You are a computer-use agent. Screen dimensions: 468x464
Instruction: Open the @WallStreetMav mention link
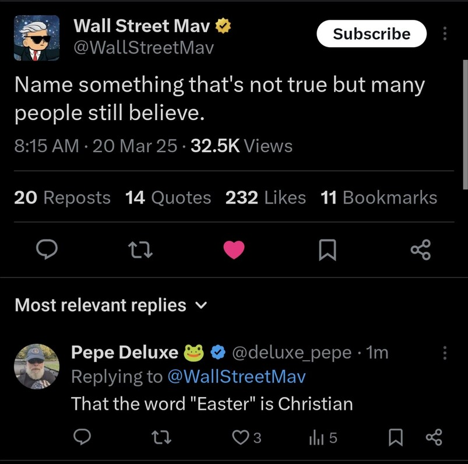(236, 377)
